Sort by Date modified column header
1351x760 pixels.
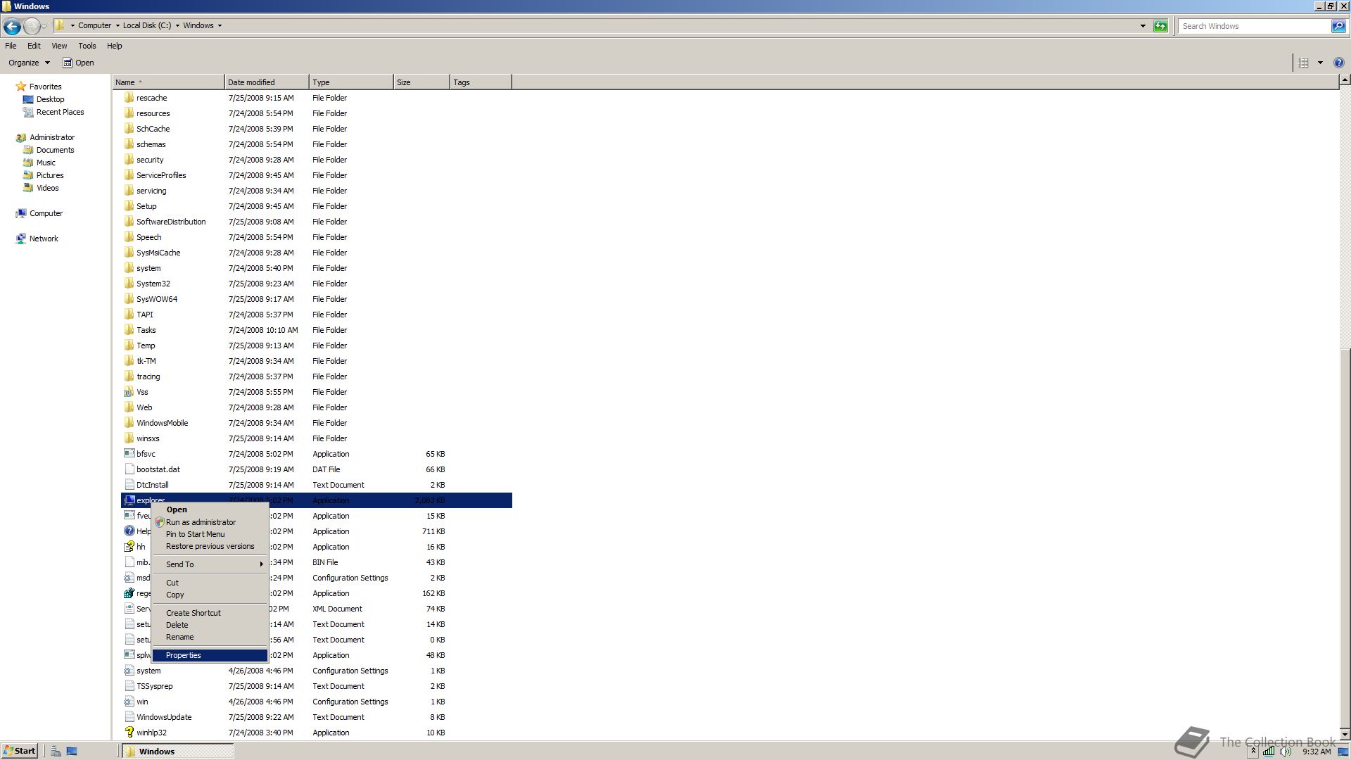tap(267, 82)
